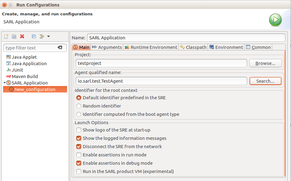
Task: Open the filter dropdown arrow in the toolbar
Action: pos(48,36)
